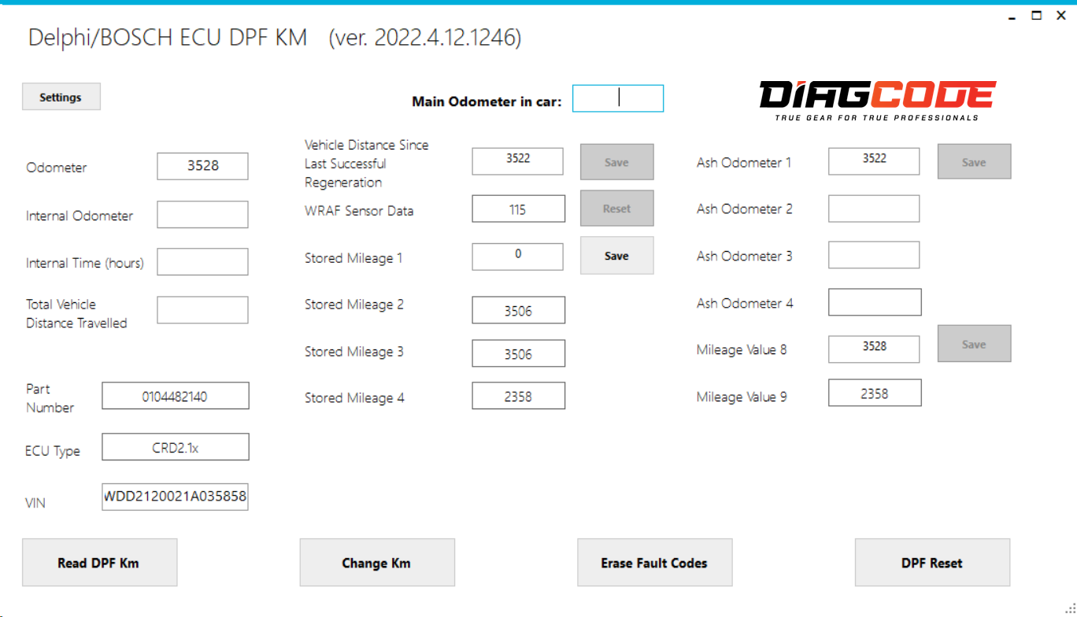
Task: Click Save next to Vehicle Distance Since Regeneration
Action: (x=616, y=161)
